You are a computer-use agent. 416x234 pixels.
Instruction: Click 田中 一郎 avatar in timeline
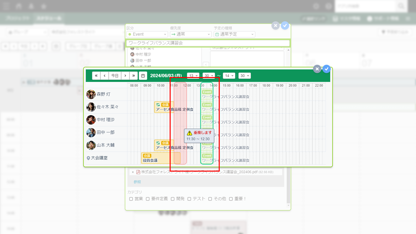point(91,132)
